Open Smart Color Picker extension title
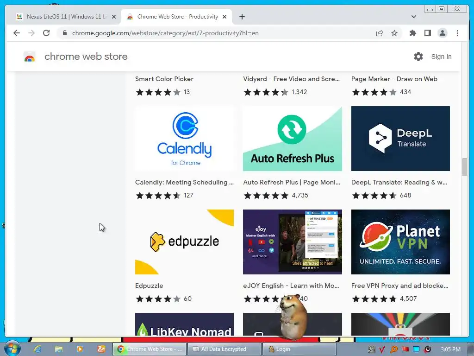The image size is (474, 356). pyautogui.click(x=164, y=79)
